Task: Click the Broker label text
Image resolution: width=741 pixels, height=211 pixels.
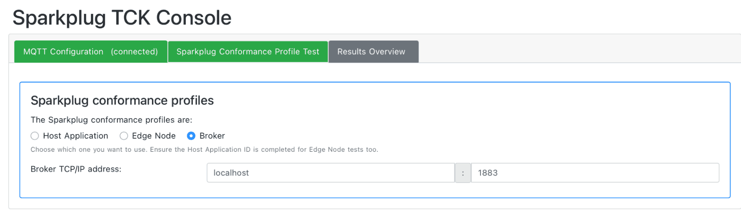Action: click(x=212, y=136)
